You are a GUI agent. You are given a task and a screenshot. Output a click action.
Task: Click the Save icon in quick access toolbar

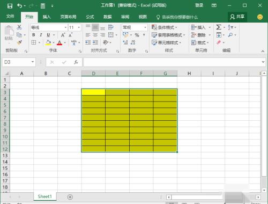(10, 6)
